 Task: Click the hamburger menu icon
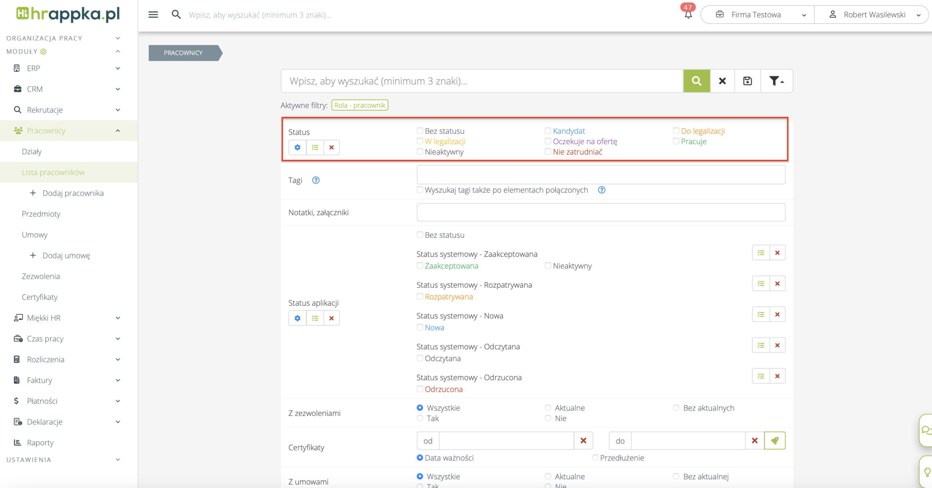(x=153, y=15)
